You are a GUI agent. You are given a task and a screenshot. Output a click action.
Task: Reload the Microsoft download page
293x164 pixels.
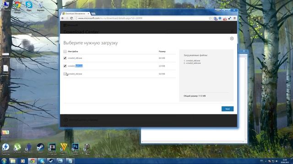(x=71, y=18)
